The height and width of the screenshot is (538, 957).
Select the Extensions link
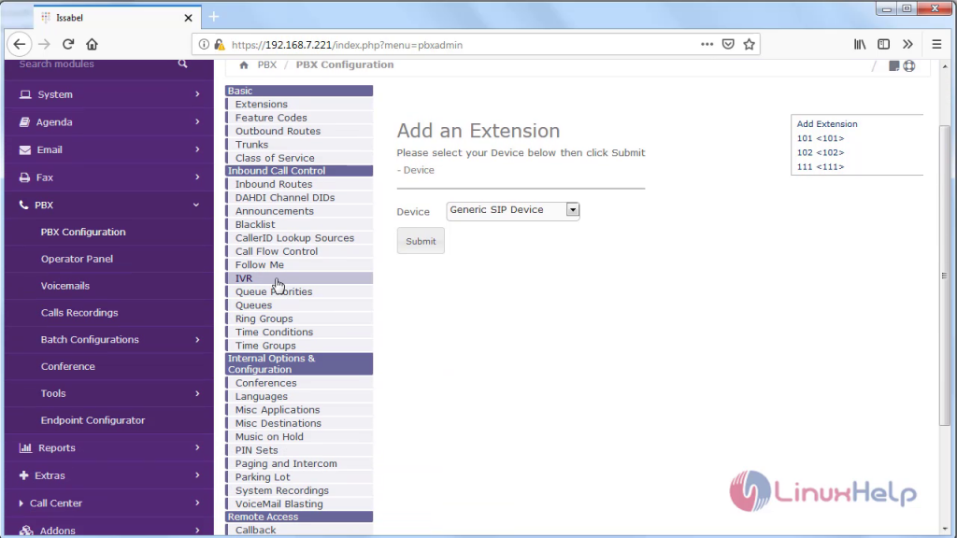(x=262, y=105)
